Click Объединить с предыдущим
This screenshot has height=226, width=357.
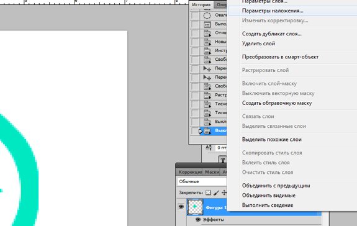pos(276,186)
